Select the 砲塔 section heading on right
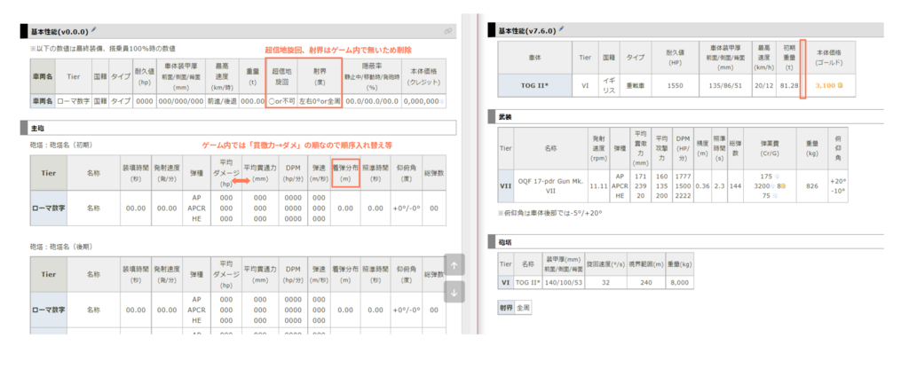This screenshot has width=909, height=377. (x=506, y=240)
